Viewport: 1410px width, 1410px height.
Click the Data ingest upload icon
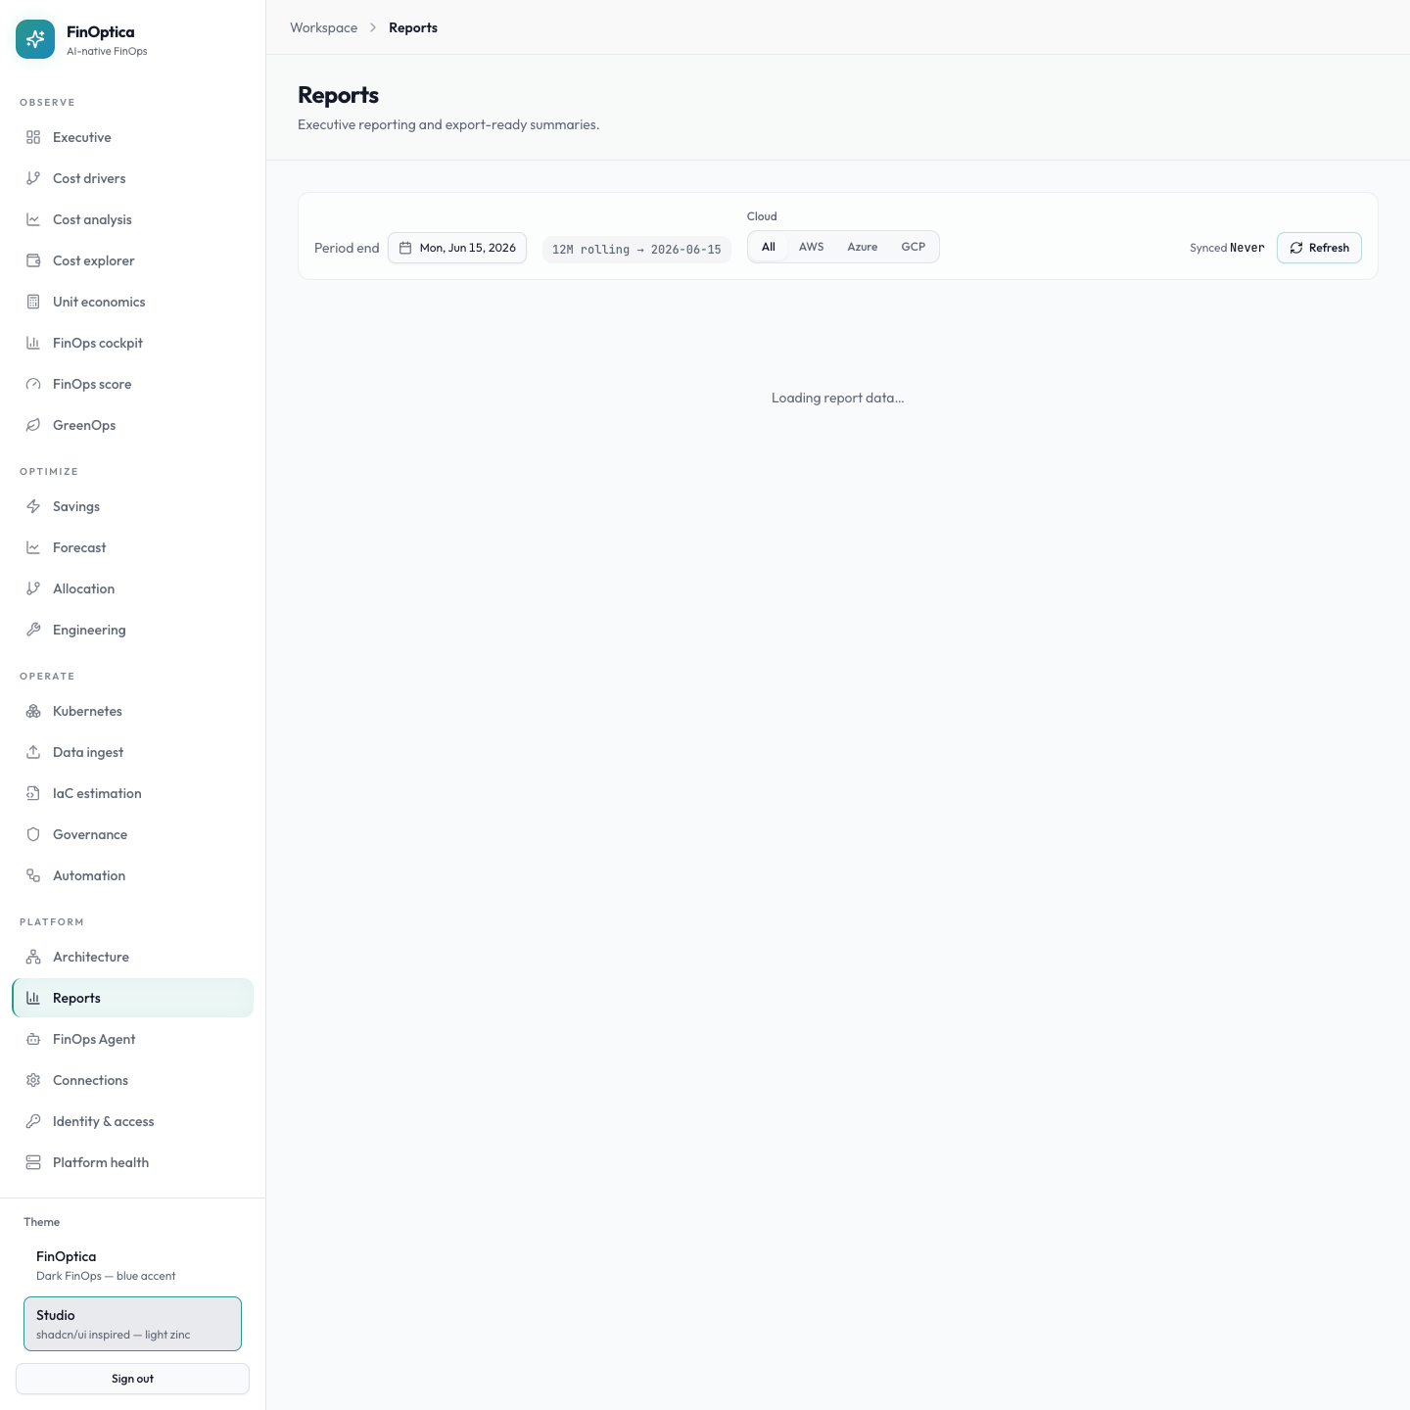point(33,752)
